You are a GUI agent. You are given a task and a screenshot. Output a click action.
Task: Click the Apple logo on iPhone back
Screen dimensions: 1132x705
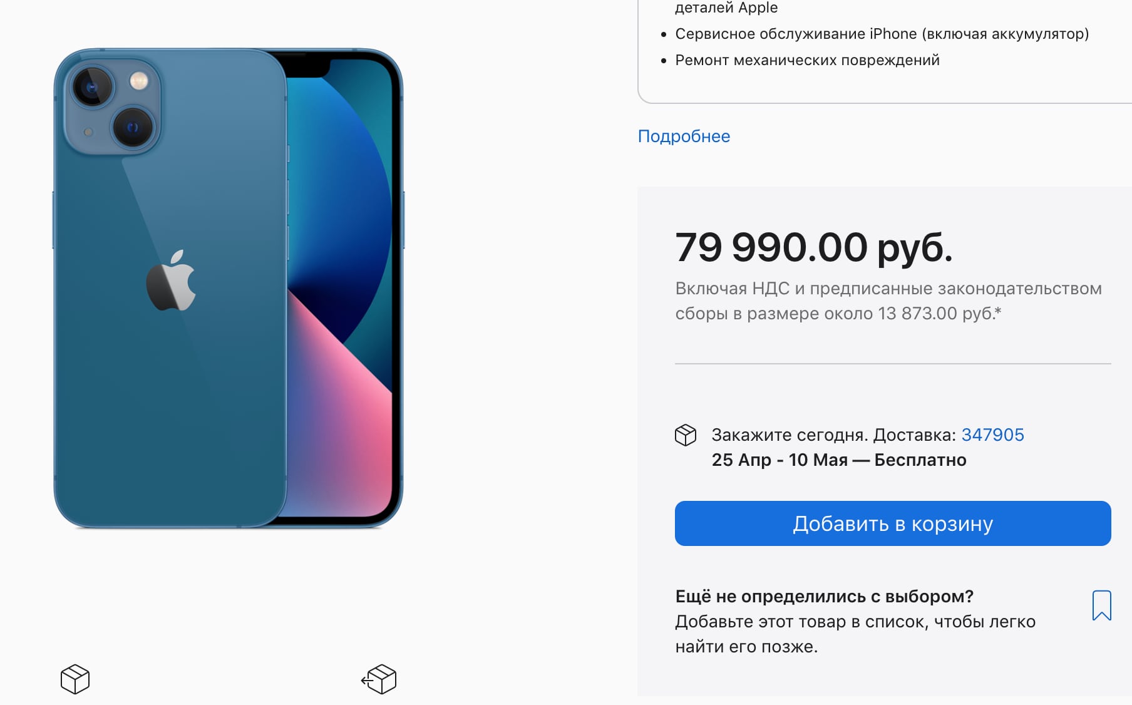click(171, 280)
